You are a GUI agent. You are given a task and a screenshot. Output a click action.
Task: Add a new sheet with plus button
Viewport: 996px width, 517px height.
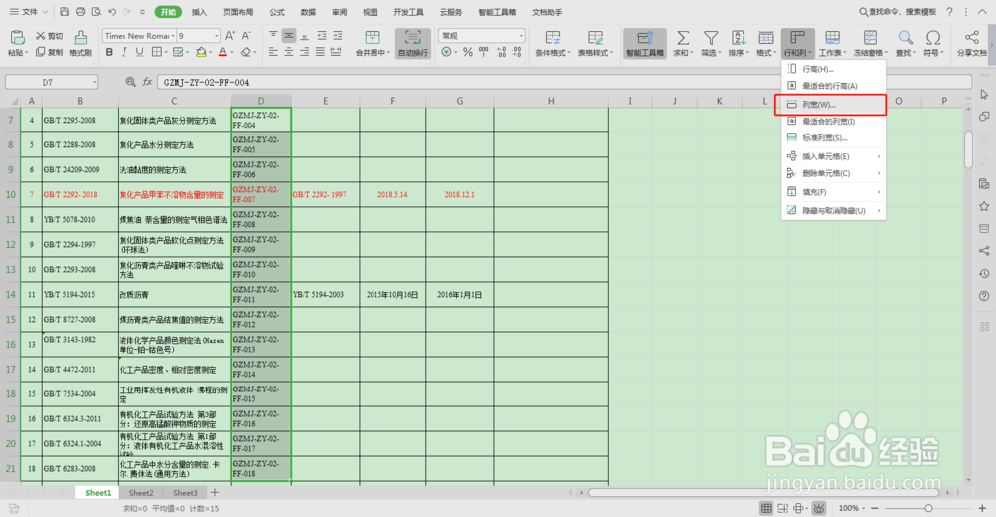[215, 492]
